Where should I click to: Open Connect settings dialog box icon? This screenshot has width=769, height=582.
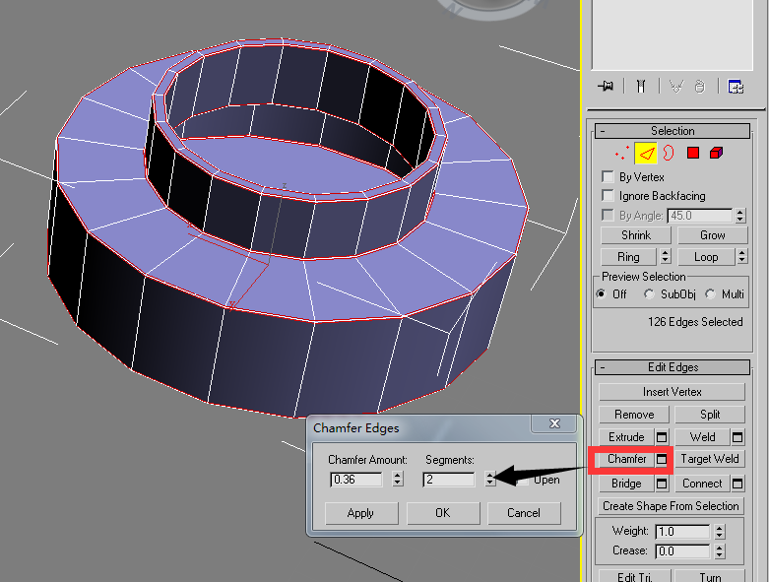tap(737, 484)
